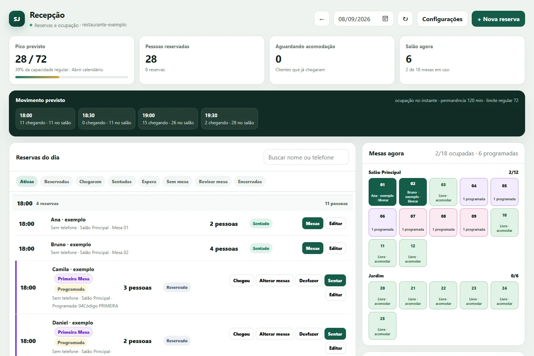
Task: Select Jardim table 23
Action: tap(474, 296)
